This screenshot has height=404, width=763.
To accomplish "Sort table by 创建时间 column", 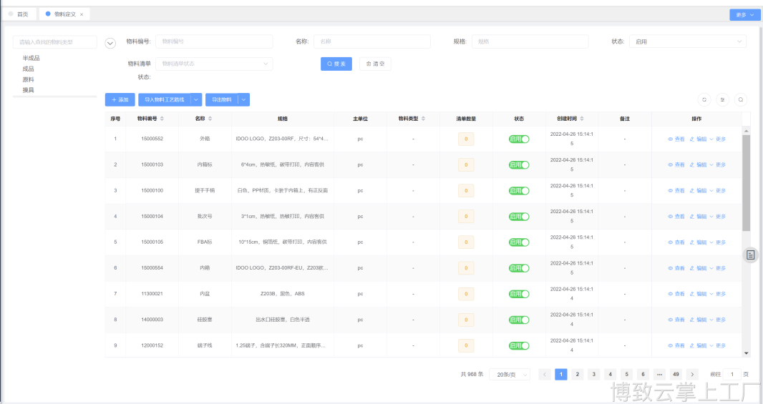I will (582, 119).
